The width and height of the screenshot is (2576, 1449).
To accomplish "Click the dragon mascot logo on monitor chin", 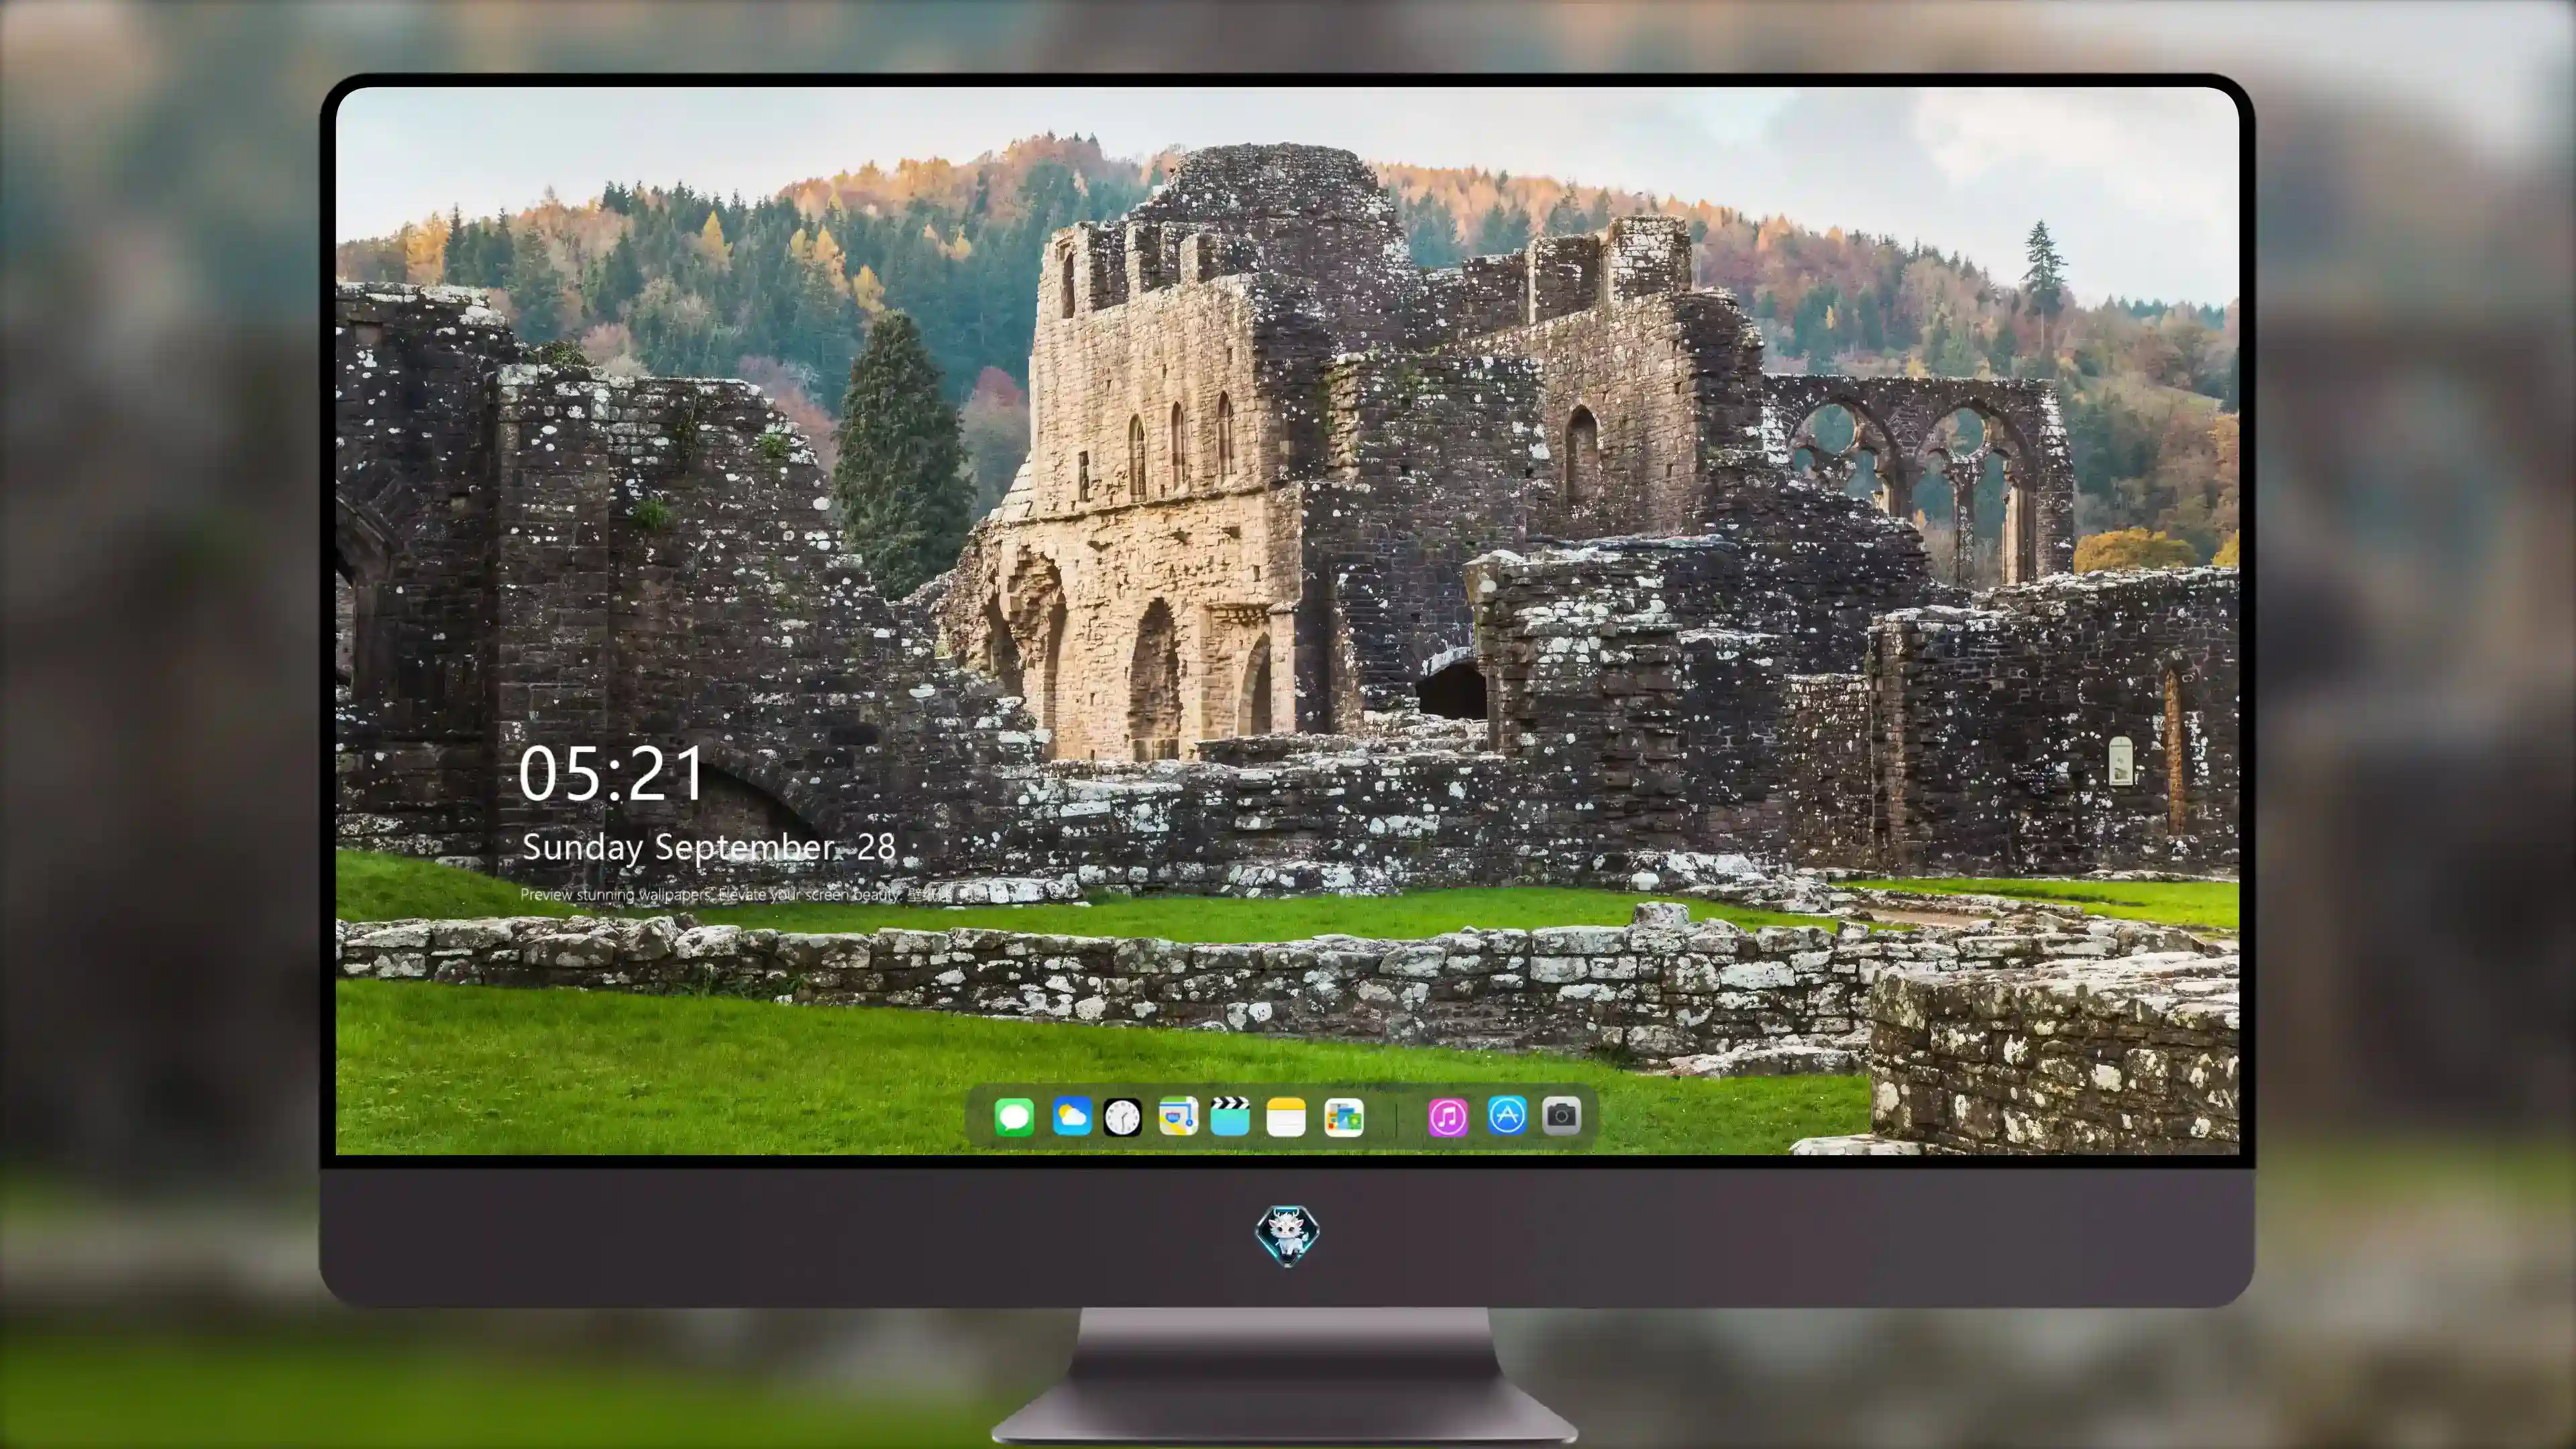I will [x=1287, y=1235].
